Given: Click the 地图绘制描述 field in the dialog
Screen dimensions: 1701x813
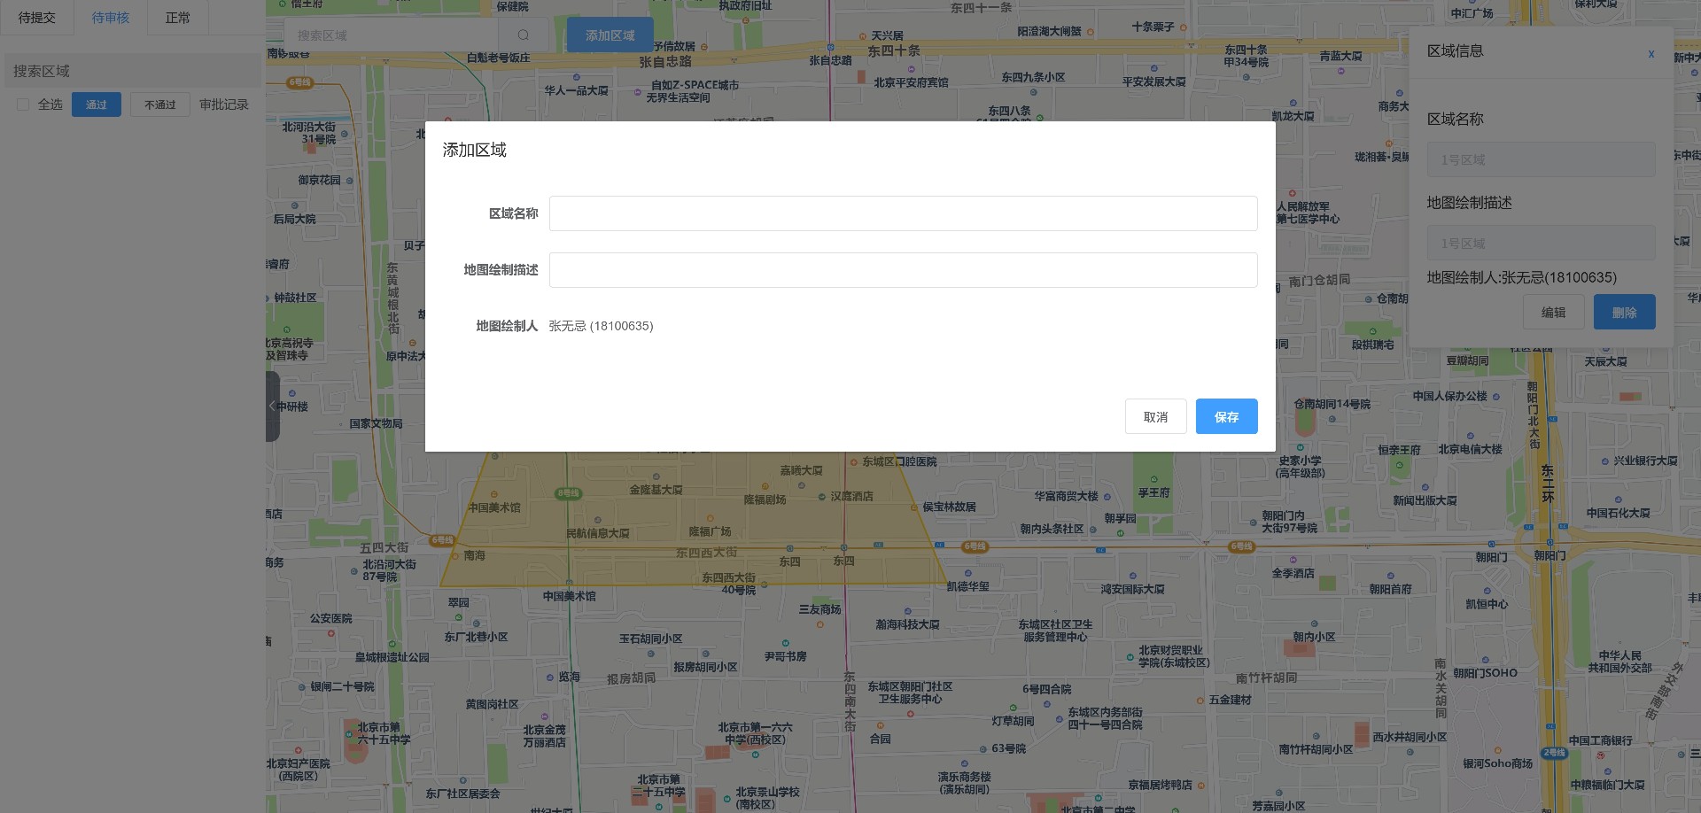Looking at the screenshot, I should (903, 269).
